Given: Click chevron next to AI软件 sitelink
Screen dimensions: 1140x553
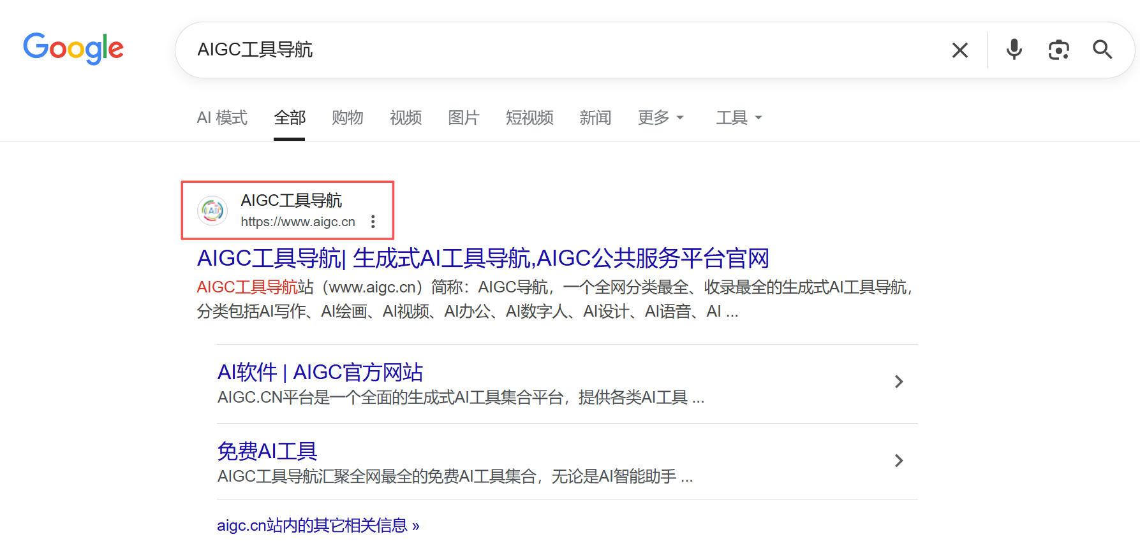Looking at the screenshot, I should coord(898,382).
